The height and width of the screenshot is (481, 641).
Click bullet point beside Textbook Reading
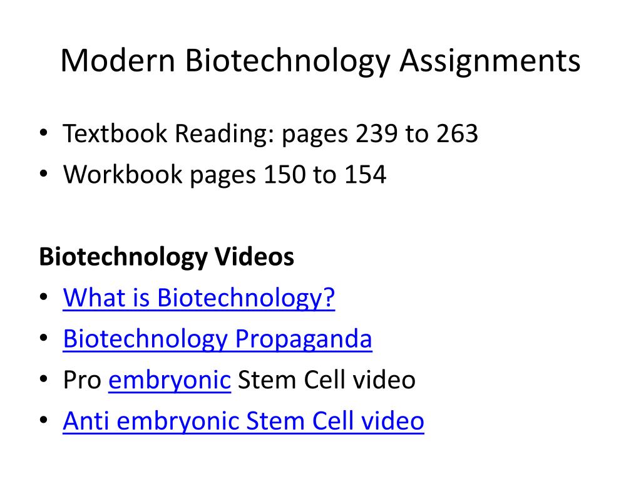(x=44, y=133)
